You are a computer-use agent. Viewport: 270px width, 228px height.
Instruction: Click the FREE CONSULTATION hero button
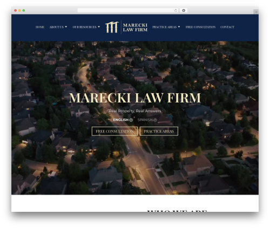click(x=114, y=131)
